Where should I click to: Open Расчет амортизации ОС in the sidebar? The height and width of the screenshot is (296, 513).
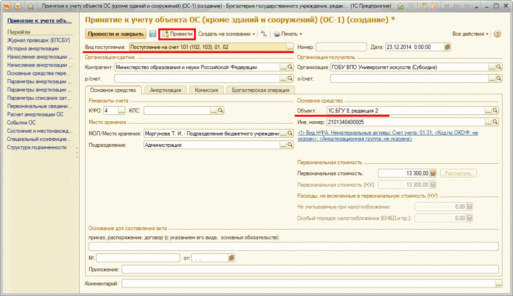pos(36,115)
